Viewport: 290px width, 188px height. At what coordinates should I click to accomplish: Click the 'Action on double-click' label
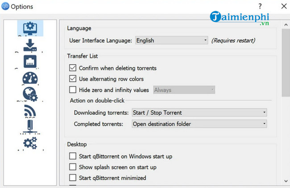(x=97, y=100)
